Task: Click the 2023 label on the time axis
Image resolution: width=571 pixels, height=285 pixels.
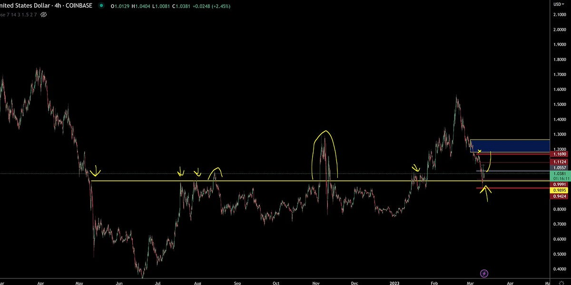Action: click(395, 283)
